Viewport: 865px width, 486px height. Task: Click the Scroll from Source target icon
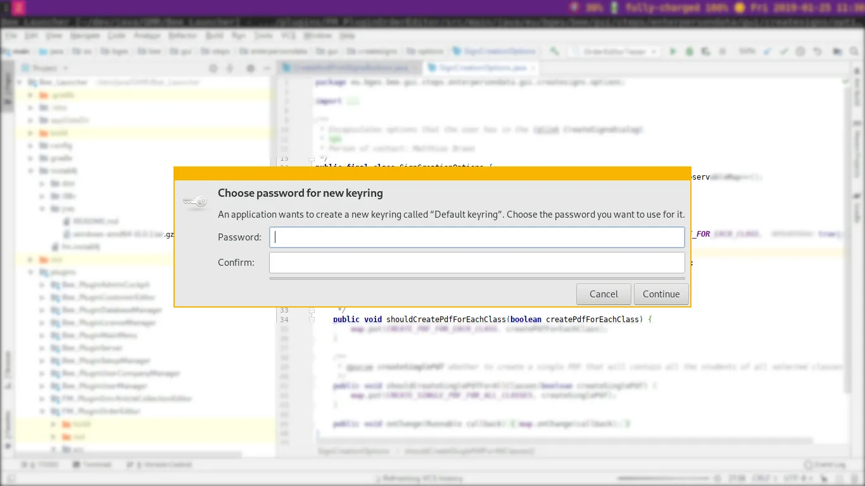coord(213,68)
